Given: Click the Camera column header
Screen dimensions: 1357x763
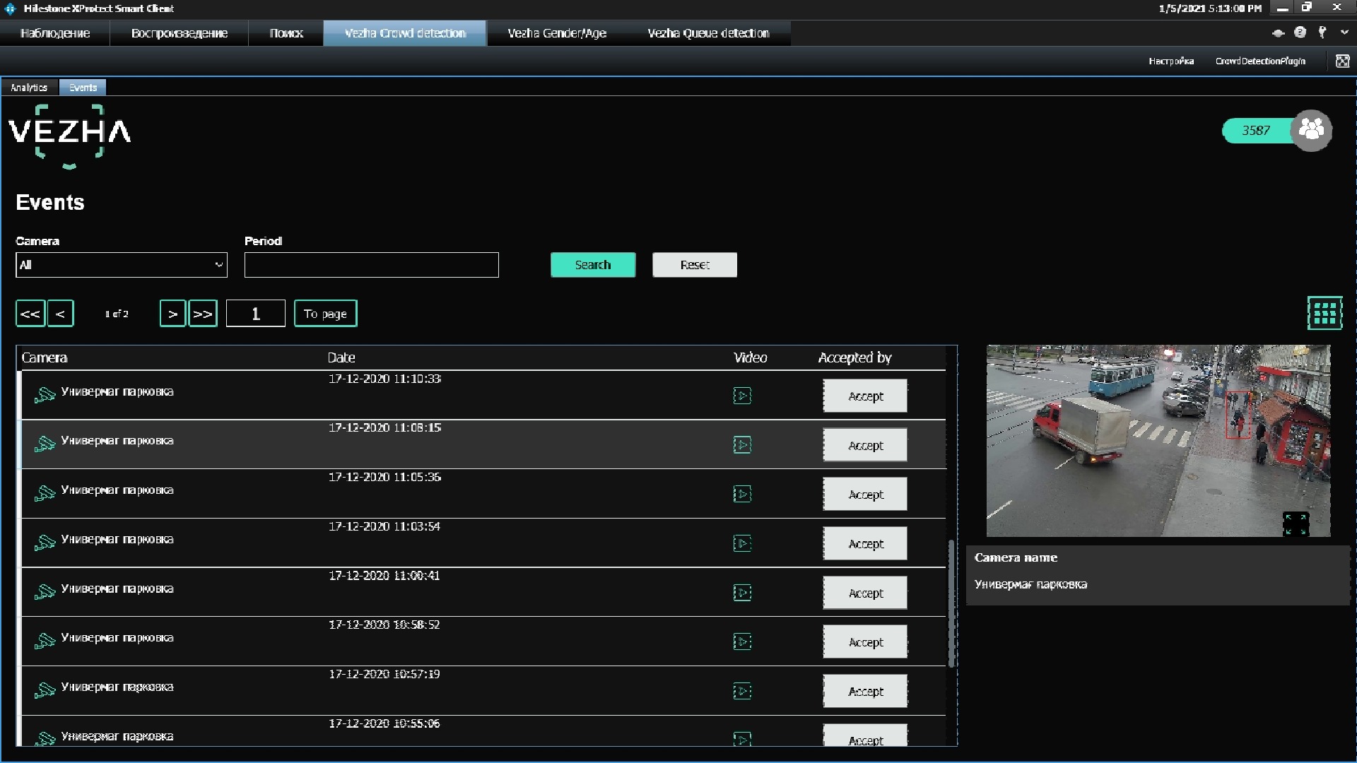Looking at the screenshot, I should 45,357.
